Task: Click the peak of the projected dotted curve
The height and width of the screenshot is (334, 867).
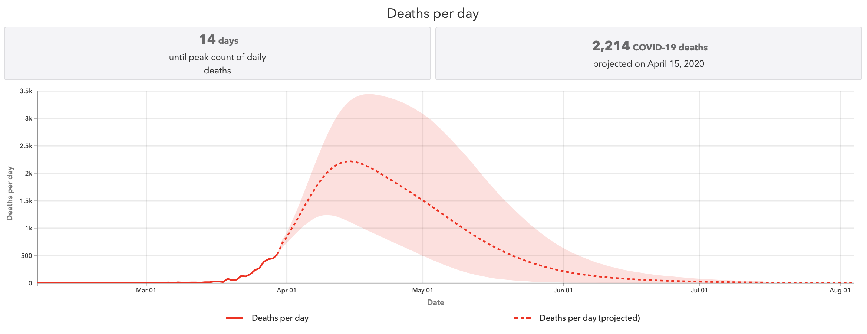Action: point(349,161)
